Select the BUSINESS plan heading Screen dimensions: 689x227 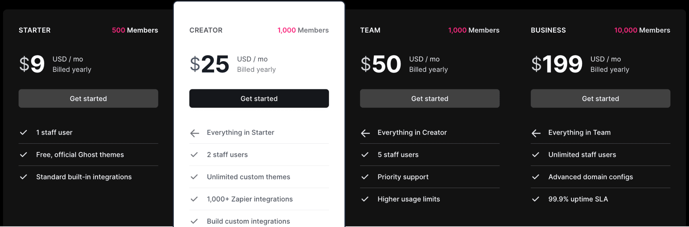(x=548, y=30)
